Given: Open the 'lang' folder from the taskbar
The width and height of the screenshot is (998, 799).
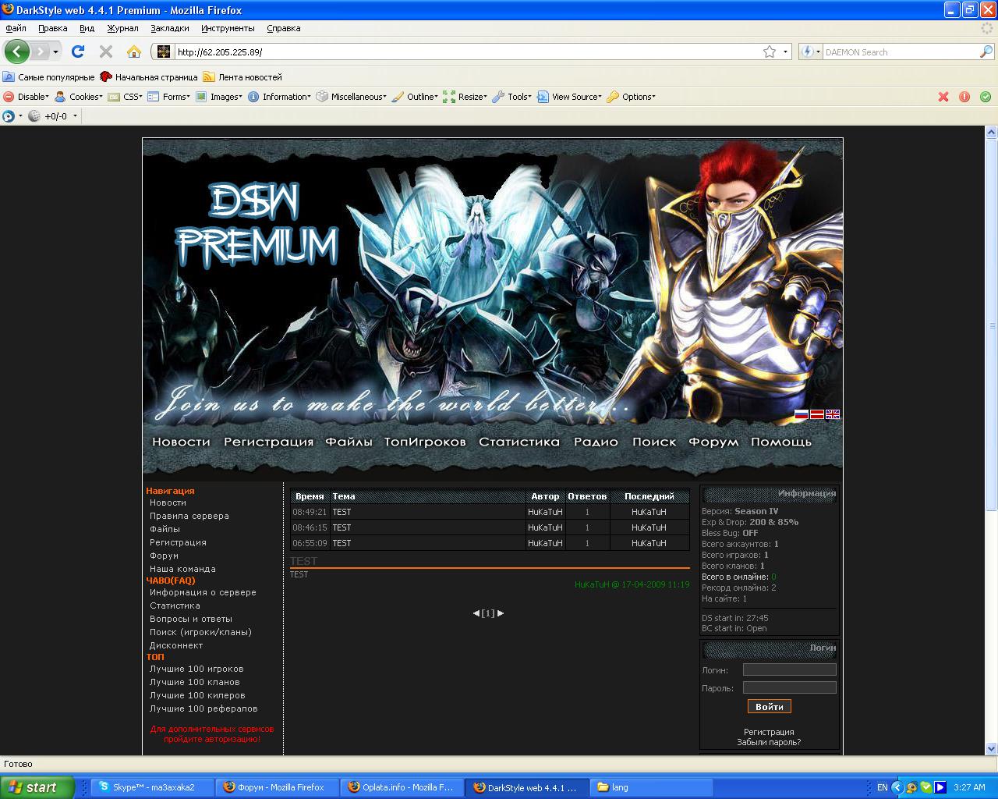Looking at the screenshot, I should (650, 787).
